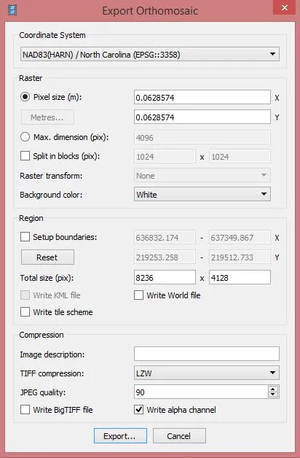Focus the Image description field
Image resolution: width=300 pixels, height=458 pixels.
pos(206,354)
